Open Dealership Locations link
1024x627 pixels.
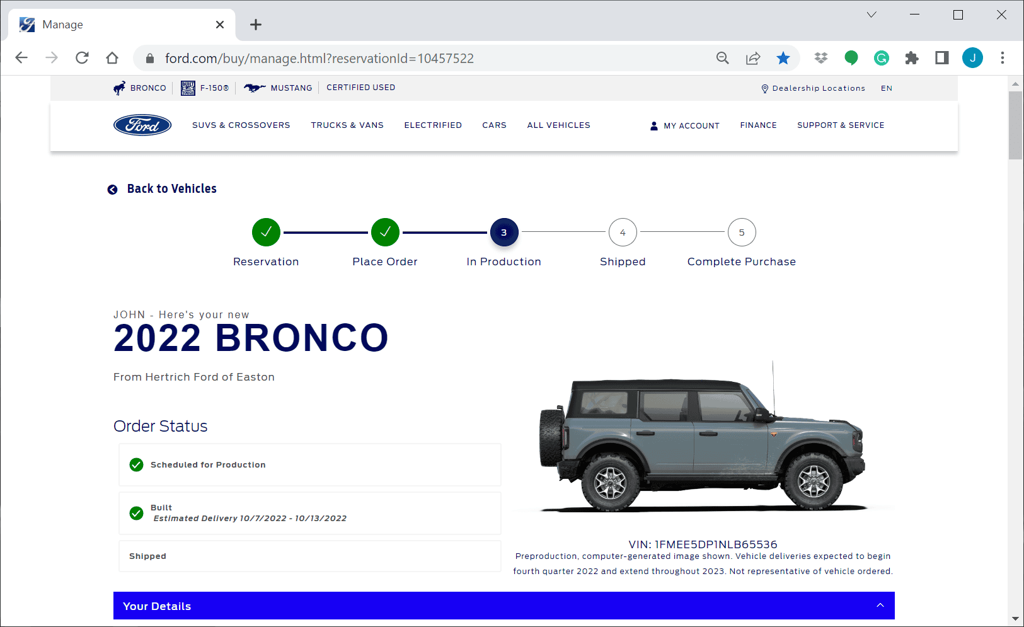pyautogui.click(x=819, y=88)
